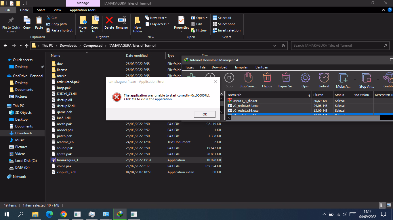
Task: Open file History from ribbon
Action: point(199,30)
